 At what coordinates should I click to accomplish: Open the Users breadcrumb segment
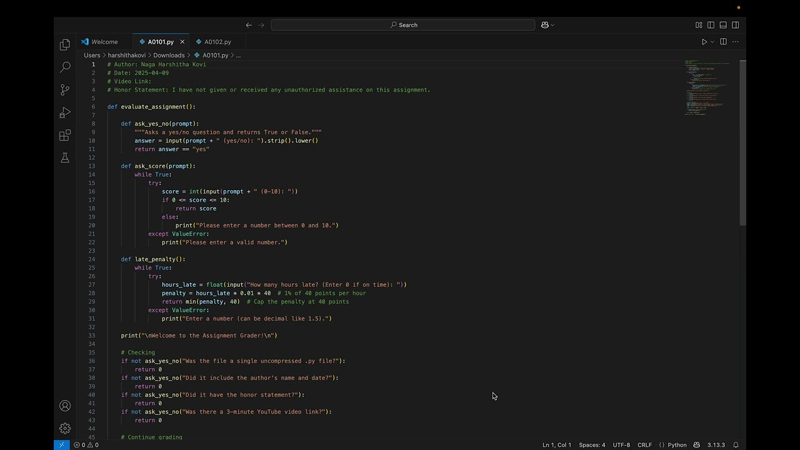[92, 55]
